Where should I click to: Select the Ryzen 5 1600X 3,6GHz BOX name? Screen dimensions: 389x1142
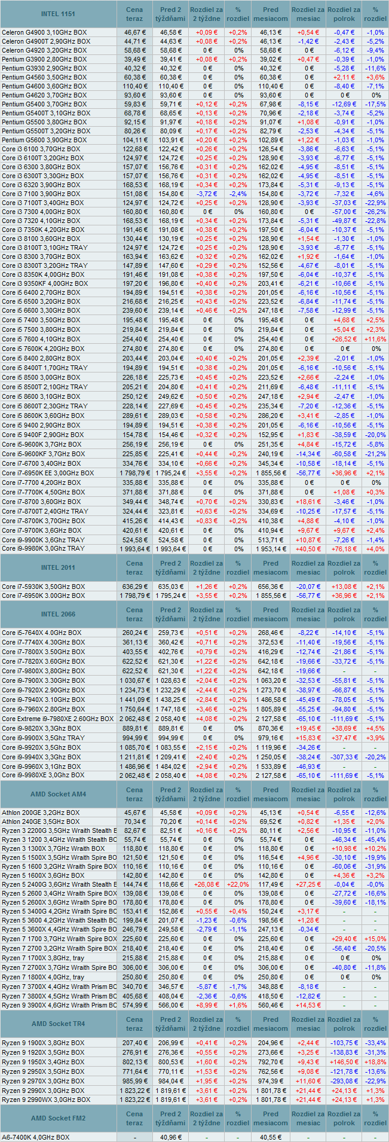tap(42, 875)
